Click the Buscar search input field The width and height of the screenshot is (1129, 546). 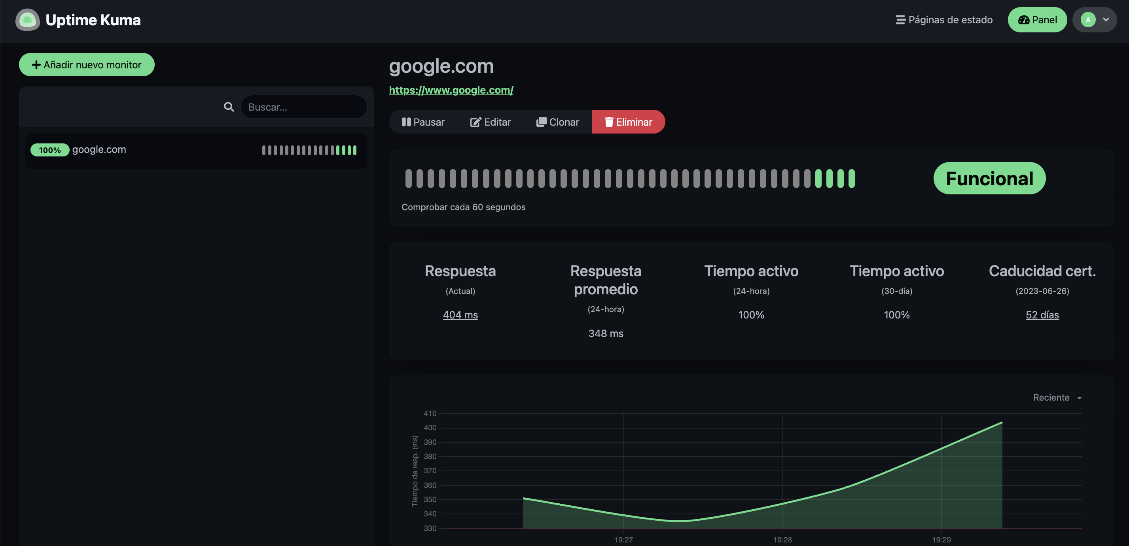304,106
